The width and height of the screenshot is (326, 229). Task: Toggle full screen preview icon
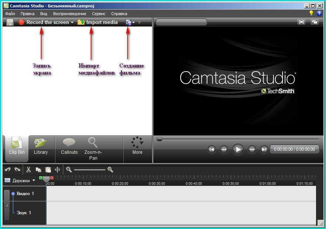click(301, 22)
